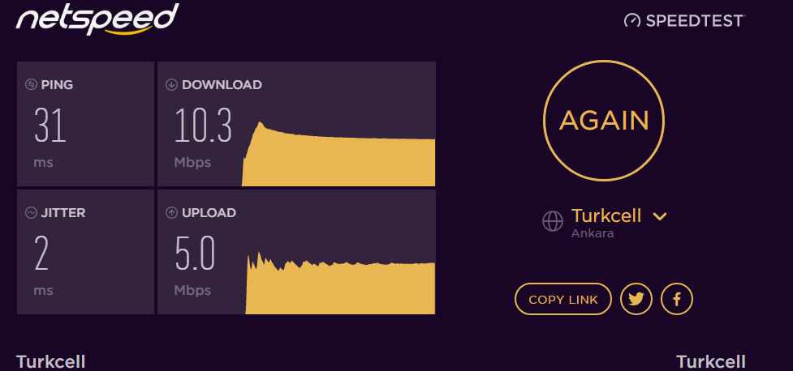
Task: Click the upload arrow icon
Action: (171, 213)
